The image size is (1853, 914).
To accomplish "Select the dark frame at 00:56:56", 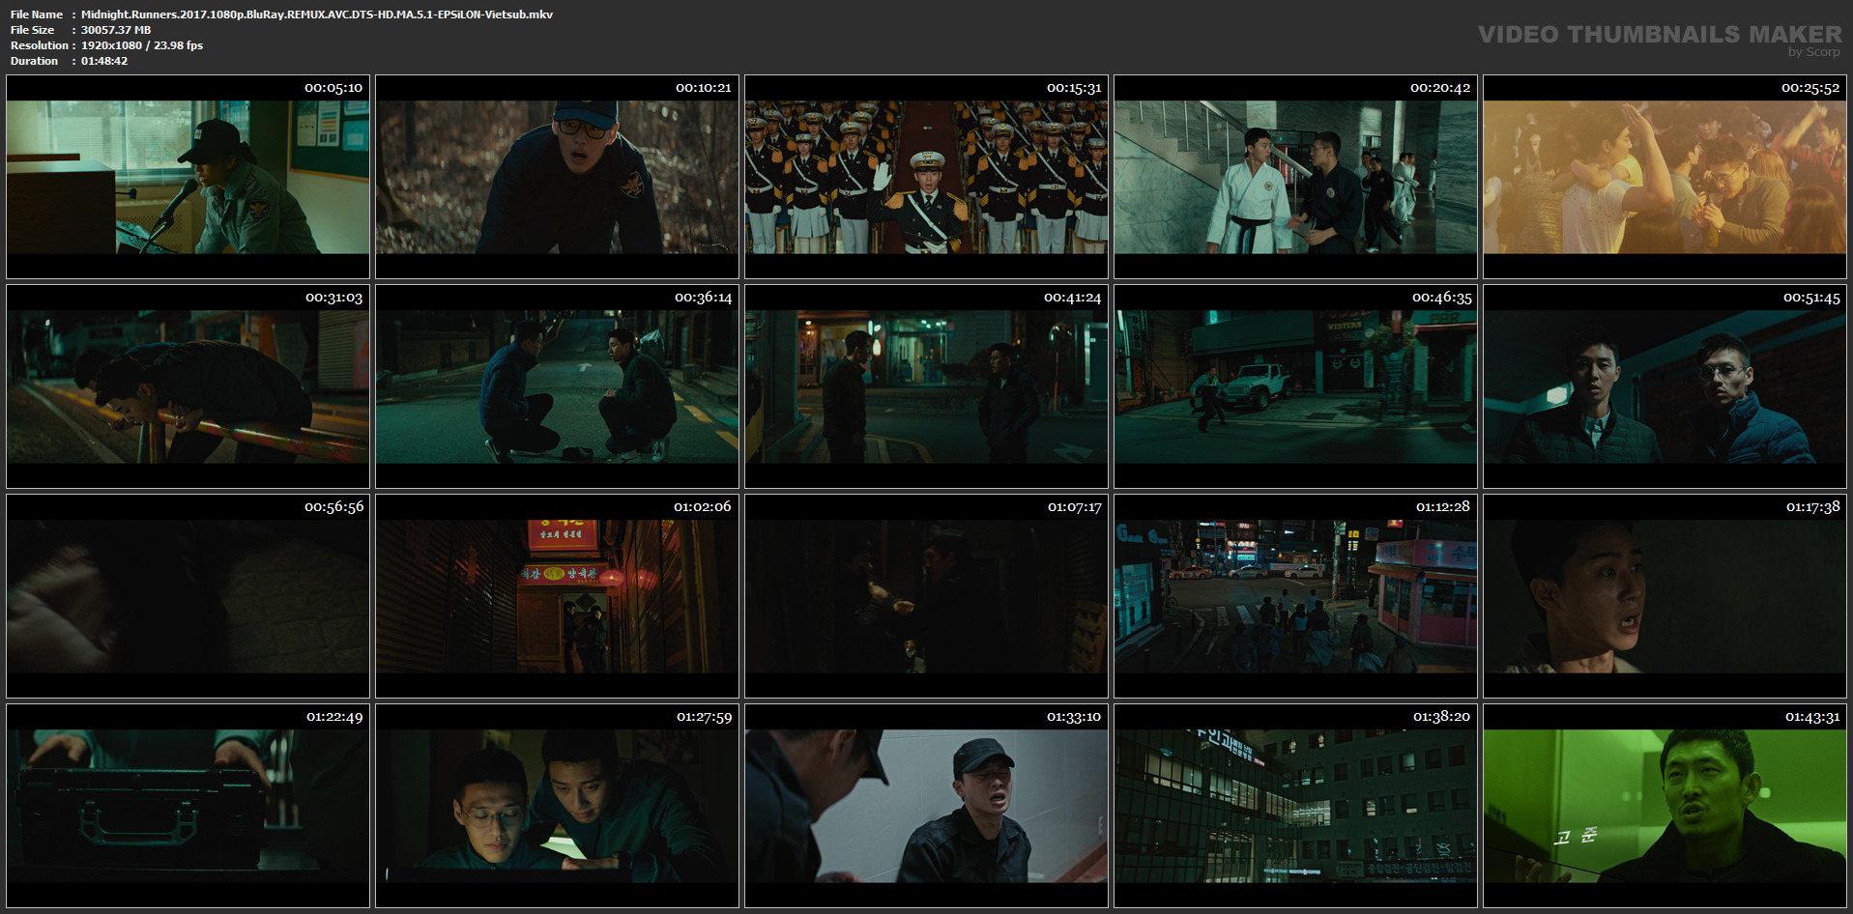I will pyautogui.click(x=188, y=596).
